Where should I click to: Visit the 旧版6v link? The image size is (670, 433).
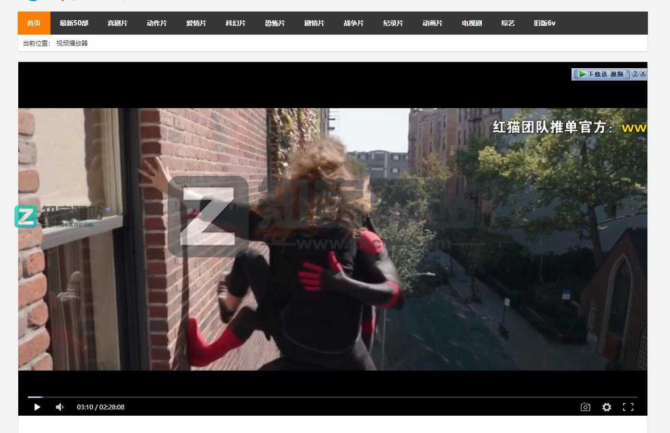point(544,23)
